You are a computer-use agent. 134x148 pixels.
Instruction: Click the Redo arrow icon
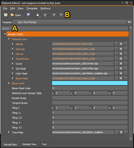61,15
